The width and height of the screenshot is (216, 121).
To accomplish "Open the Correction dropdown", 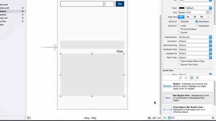I will tap(195, 41).
